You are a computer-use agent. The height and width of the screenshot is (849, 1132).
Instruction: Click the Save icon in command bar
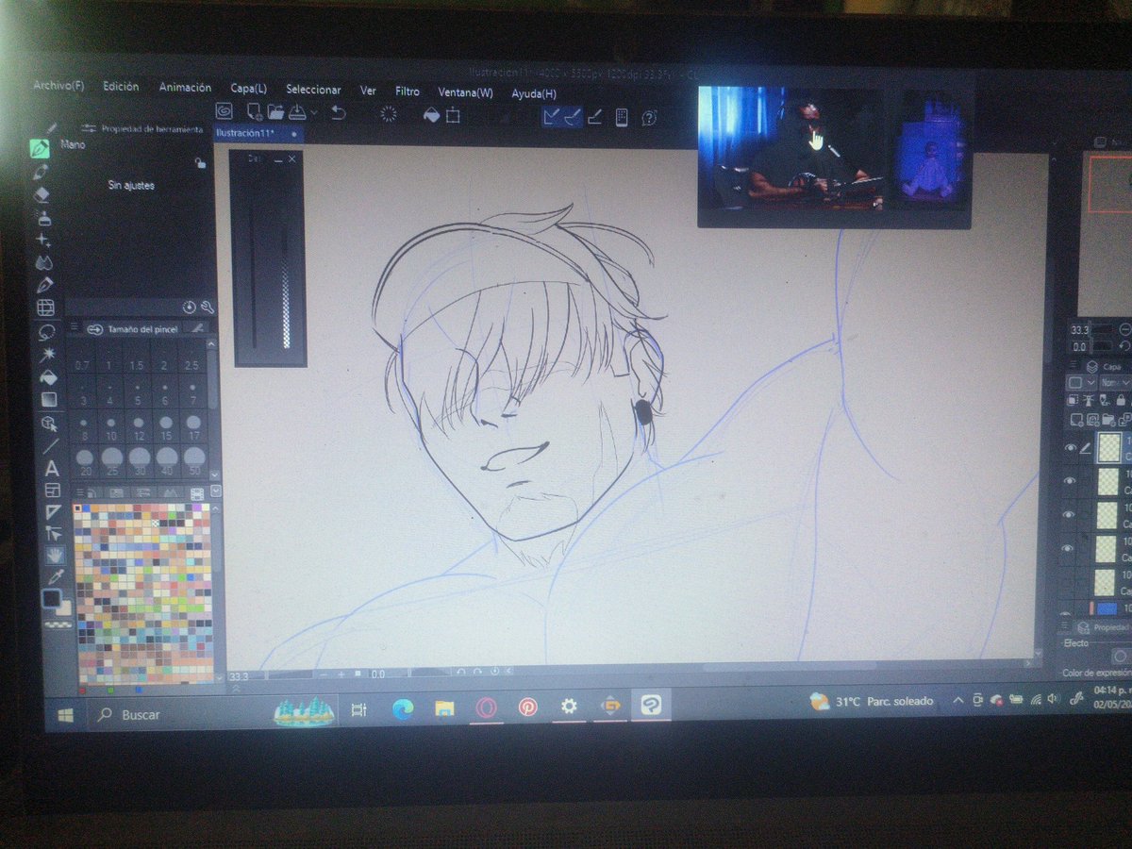(x=297, y=112)
